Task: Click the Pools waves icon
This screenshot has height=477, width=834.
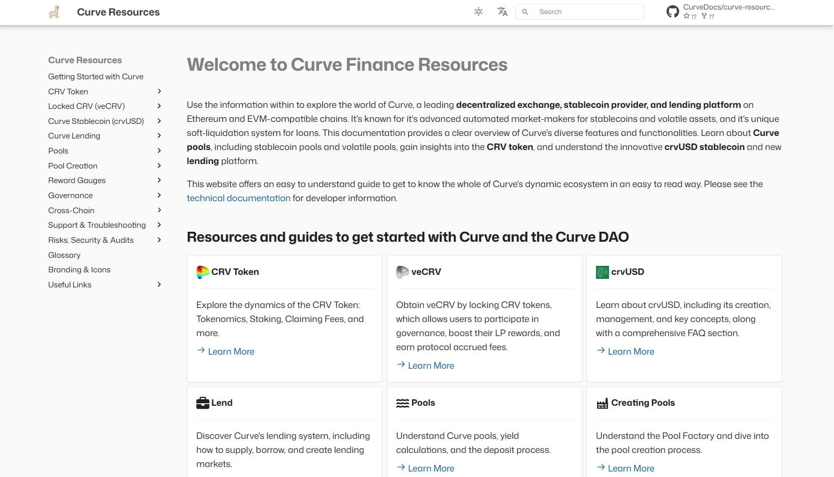Action: point(403,403)
